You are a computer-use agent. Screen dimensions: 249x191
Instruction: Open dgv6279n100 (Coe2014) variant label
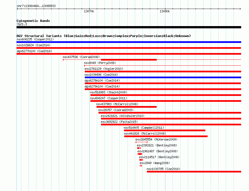tap(102, 86)
